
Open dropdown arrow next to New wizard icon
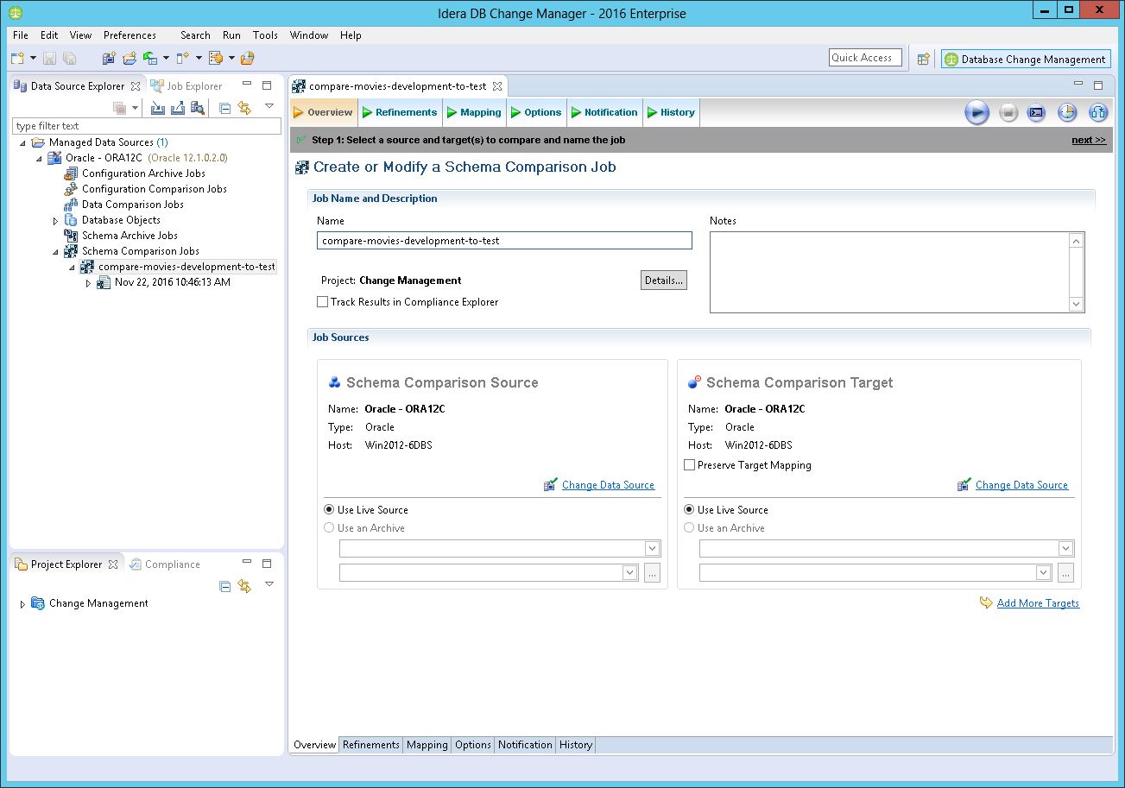tap(33, 59)
